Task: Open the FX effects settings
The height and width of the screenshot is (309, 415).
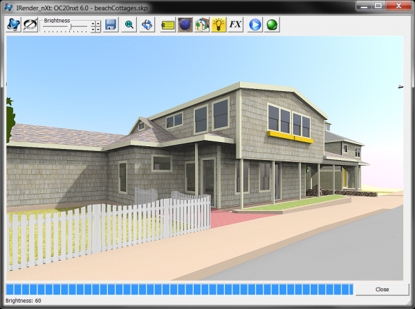Action: click(x=236, y=25)
